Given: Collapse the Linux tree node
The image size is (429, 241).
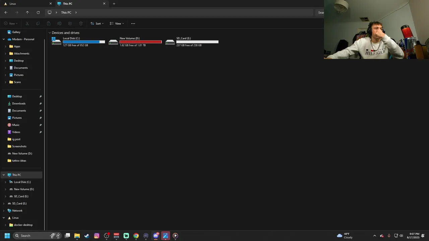Looking at the screenshot, I should [x=4, y=218].
